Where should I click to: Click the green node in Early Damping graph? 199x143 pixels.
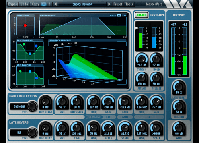(x=24, y=44)
